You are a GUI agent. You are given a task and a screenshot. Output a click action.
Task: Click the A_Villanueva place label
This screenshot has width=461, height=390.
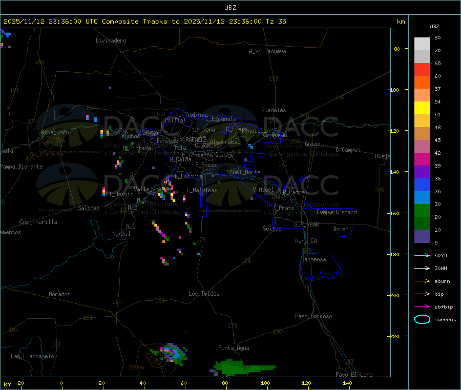[x=267, y=51]
